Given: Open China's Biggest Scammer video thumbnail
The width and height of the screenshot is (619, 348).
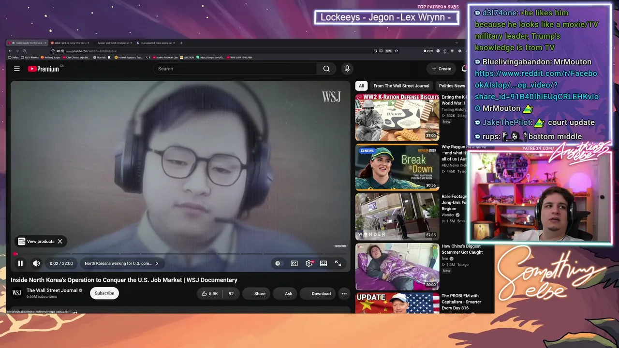Looking at the screenshot, I should coord(397,267).
